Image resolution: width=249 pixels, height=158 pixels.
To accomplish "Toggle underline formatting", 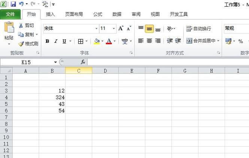I will click(64, 41).
